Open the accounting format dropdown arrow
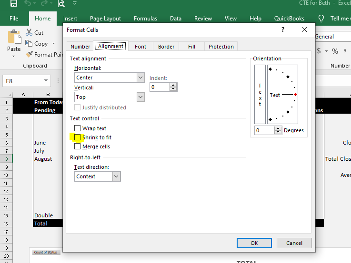Screen dimensions: 351x263 [326, 51]
